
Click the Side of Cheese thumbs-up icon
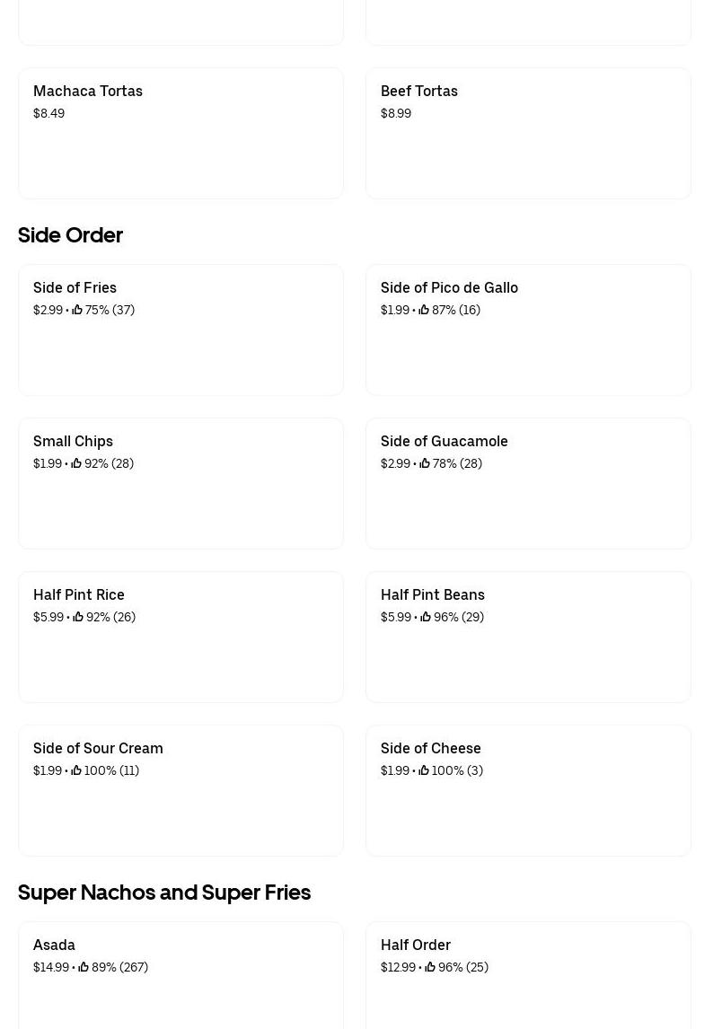click(x=424, y=770)
